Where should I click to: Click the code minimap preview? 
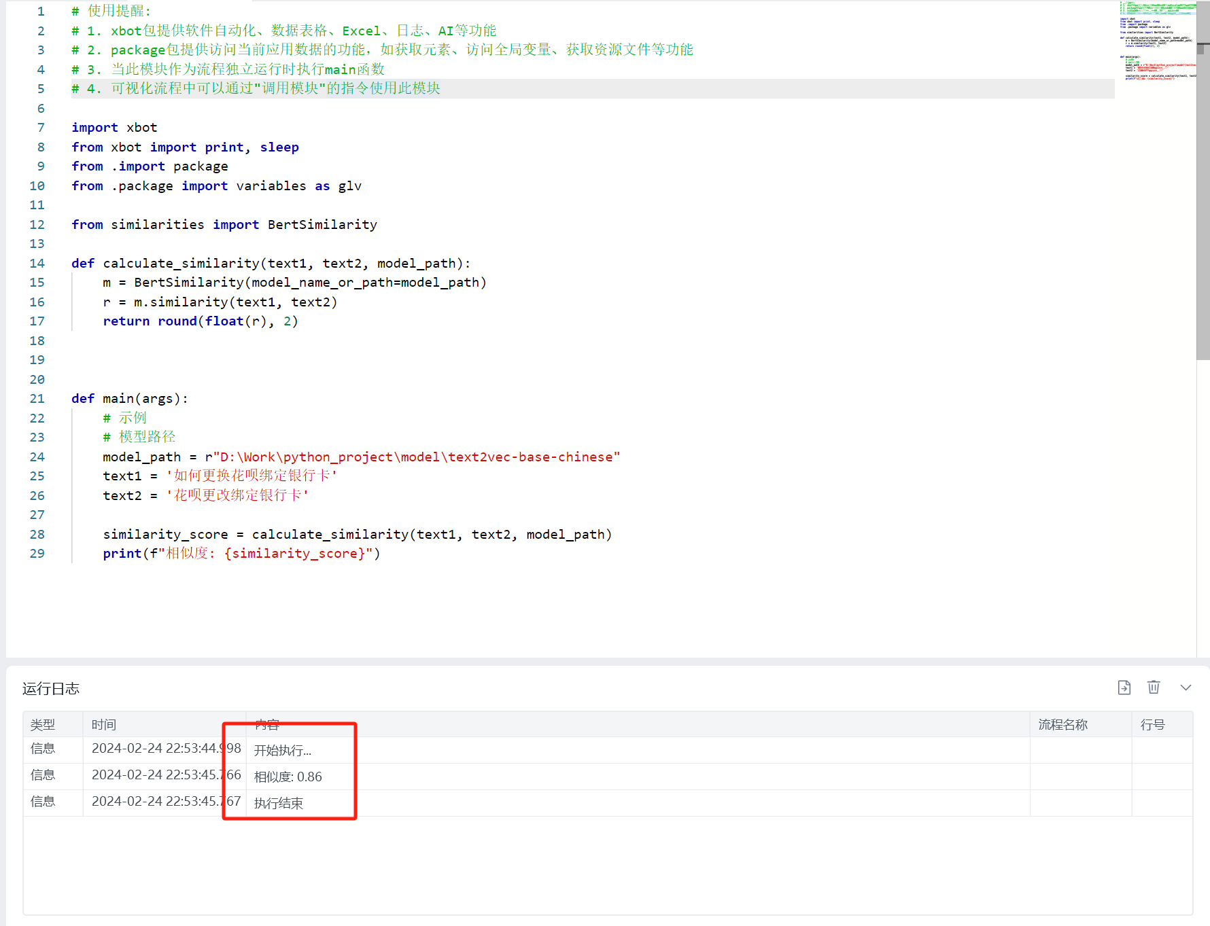pyautogui.click(x=1158, y=41)
